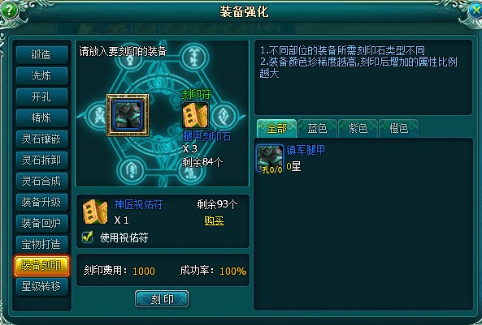Open the 星级转移 star transfer section
The image size is (482, 325).
click(x=41, y=286)
